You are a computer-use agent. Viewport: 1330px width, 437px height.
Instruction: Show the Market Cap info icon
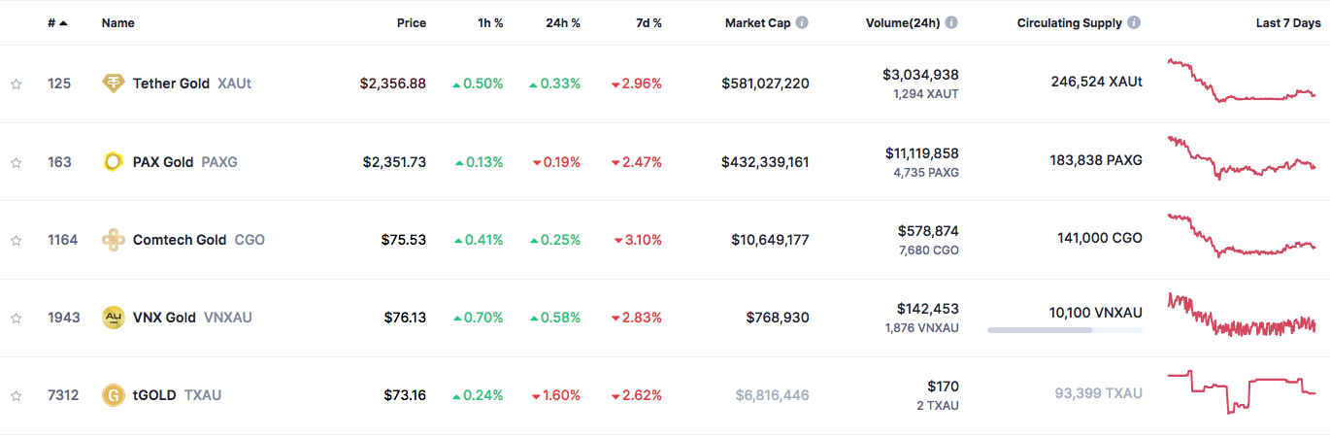(x=803, y=22)
